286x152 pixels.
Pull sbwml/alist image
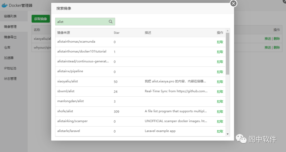220,92
